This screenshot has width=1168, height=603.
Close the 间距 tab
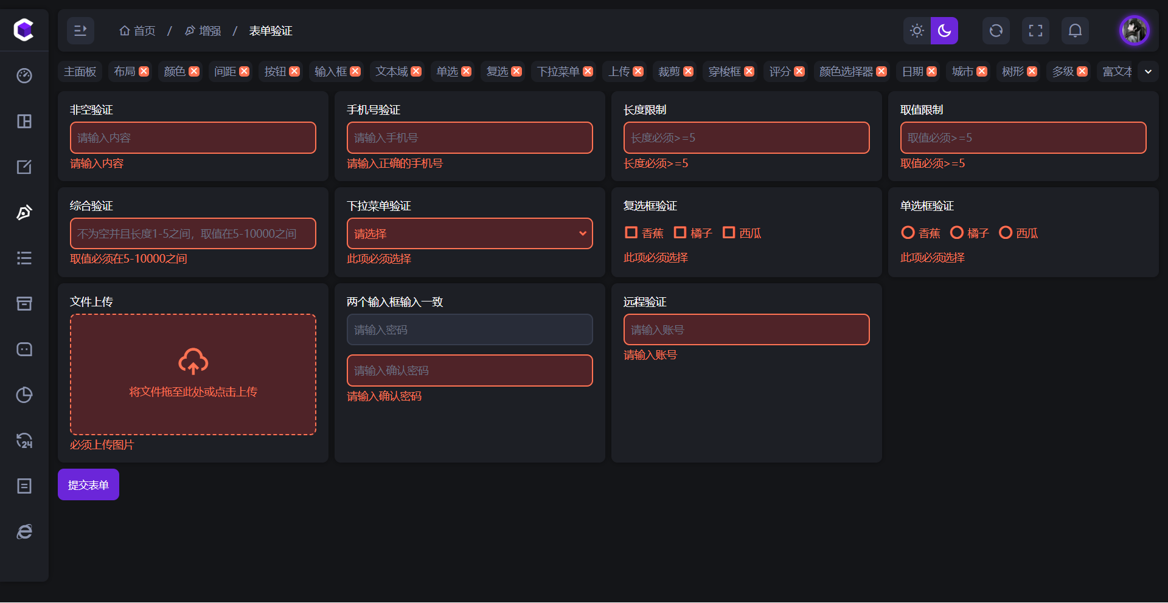click(x=245, y=72)
